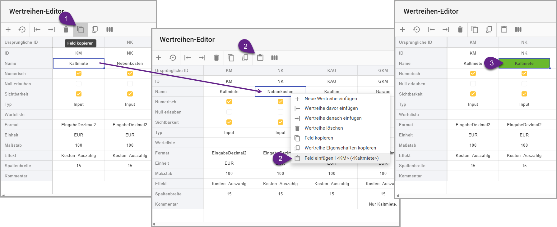The height and width of the screenshot is (227, 557).
Task: Click copy properties icon in right editor toolbar
Action: 489,29
